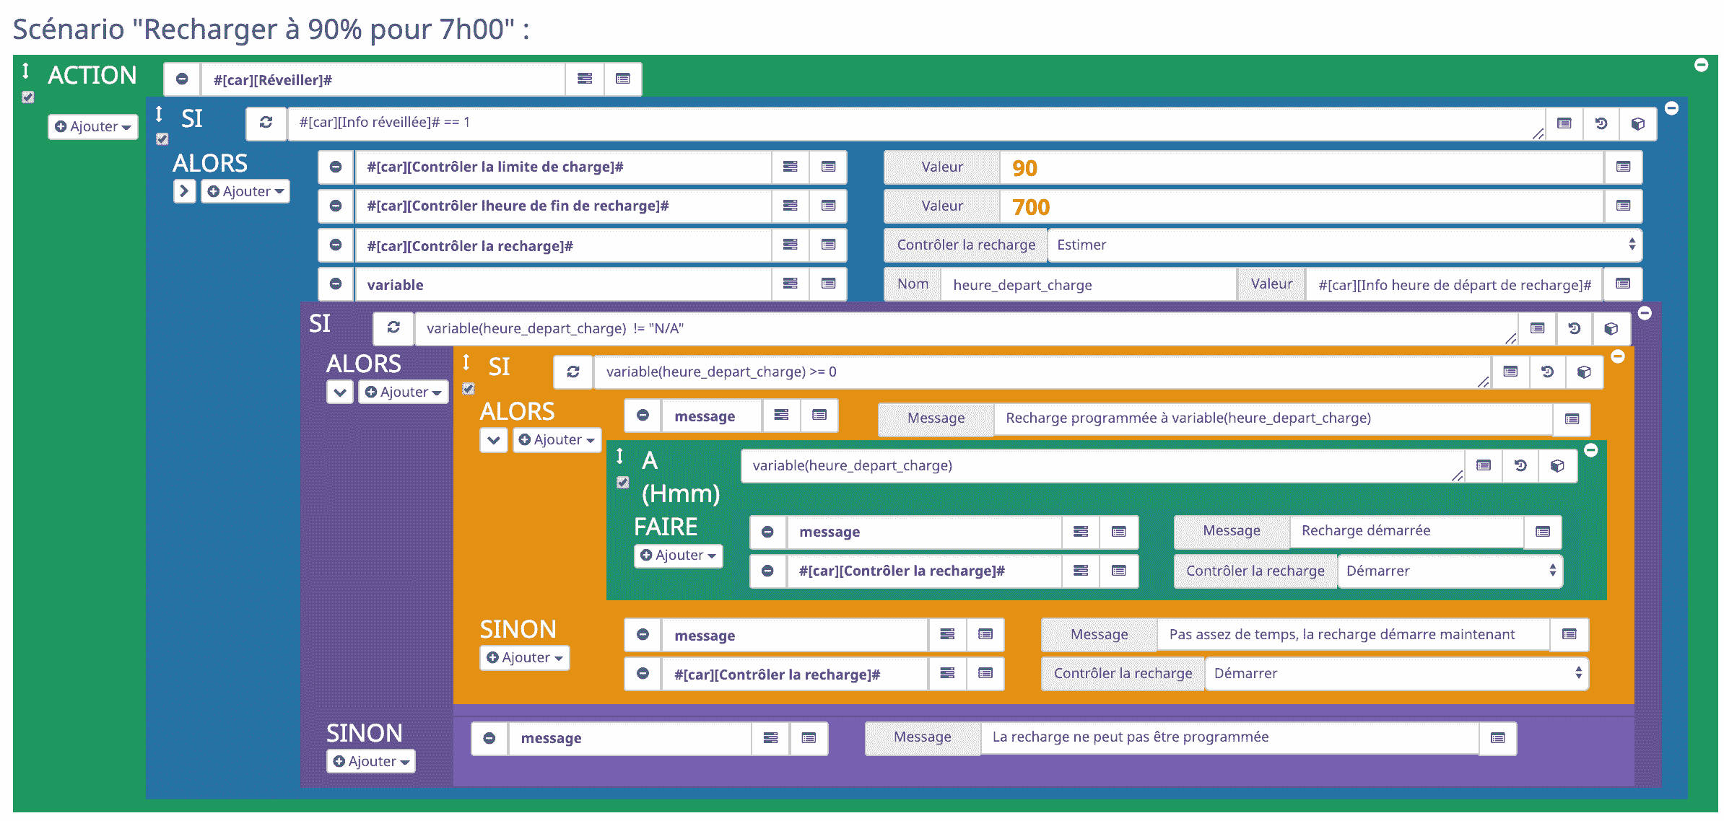The height and width of the screenshot is (821, 1724).
Task: Open equipment cube for != "N/A" condition
Action: (x=1611, y=328)
